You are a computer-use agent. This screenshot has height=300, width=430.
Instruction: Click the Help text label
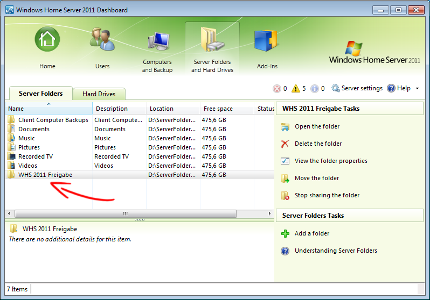(x=404, y=88)
